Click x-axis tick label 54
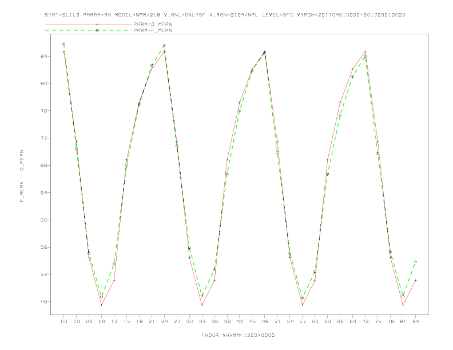Image resolution: width=453 pixels, height=350 pixels. [x=290, y=321]
